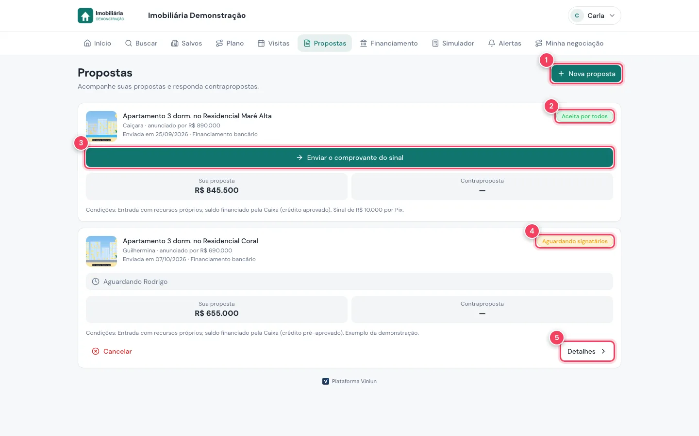Click the Viniun V logo icon
699x436 pixels.
326,381
